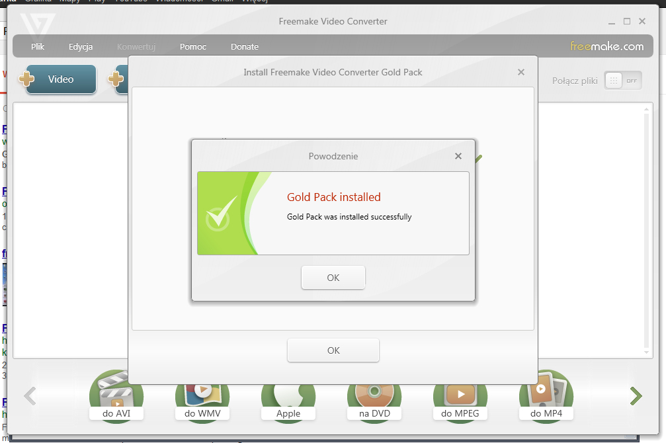Open the Donate menu item
This screenshot has height=443, width=666.
tap(244, 47)
